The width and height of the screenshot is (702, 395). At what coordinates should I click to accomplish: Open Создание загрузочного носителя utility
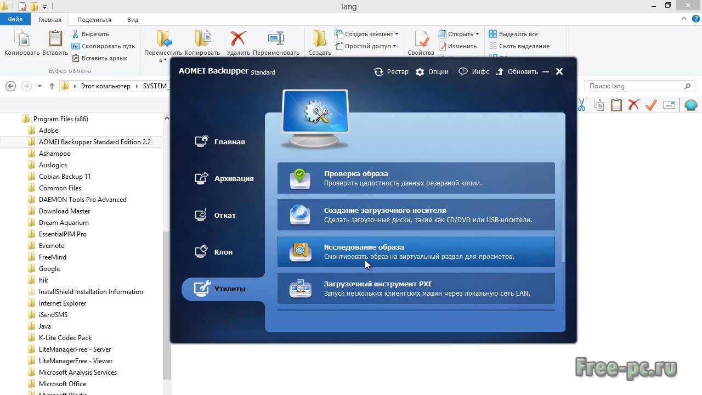coord(416,215)
